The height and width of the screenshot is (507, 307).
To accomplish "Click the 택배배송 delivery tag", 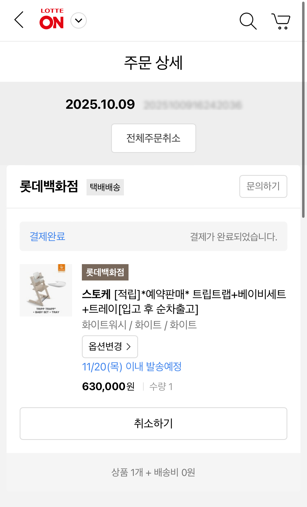I will pyautogui.click(x=105, y=187).
